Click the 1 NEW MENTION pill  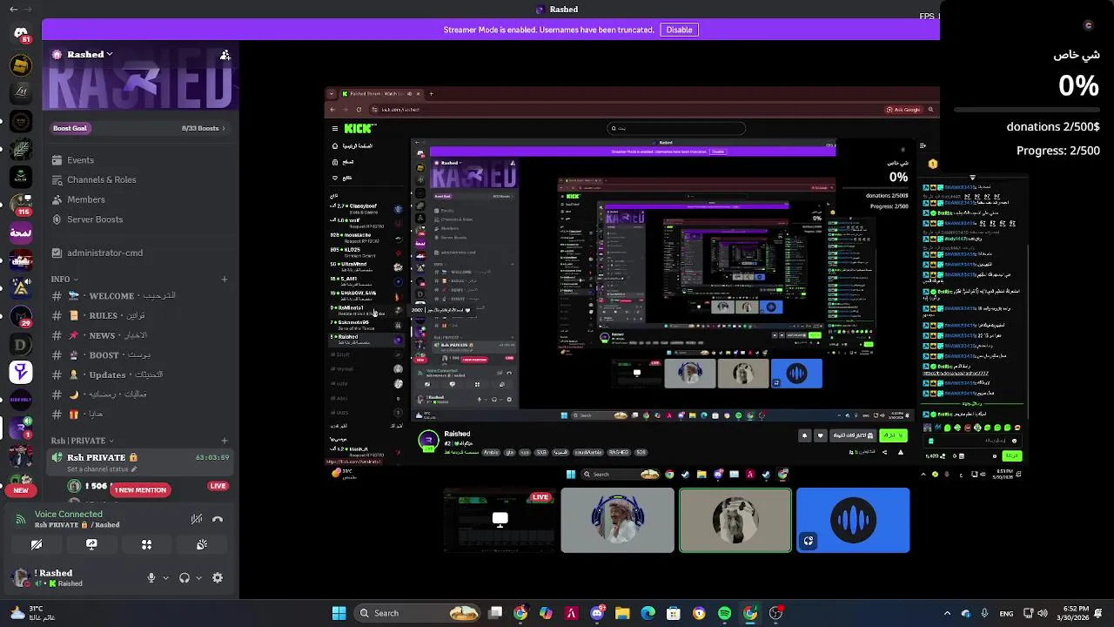pyautogui.click(x=140, y=490)
